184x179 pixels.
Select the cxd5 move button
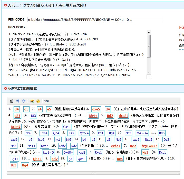[136, 139]
